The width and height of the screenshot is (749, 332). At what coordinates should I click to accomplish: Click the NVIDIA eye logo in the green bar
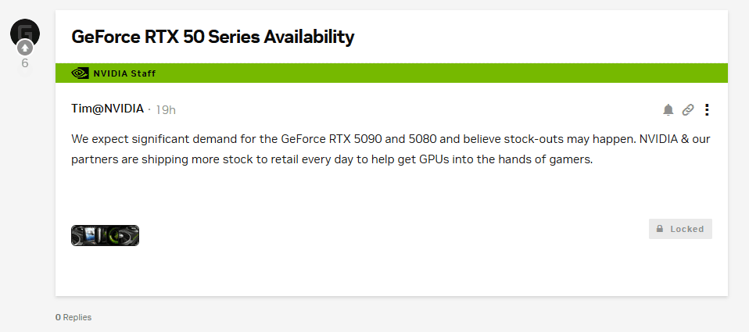coord(80,73)
